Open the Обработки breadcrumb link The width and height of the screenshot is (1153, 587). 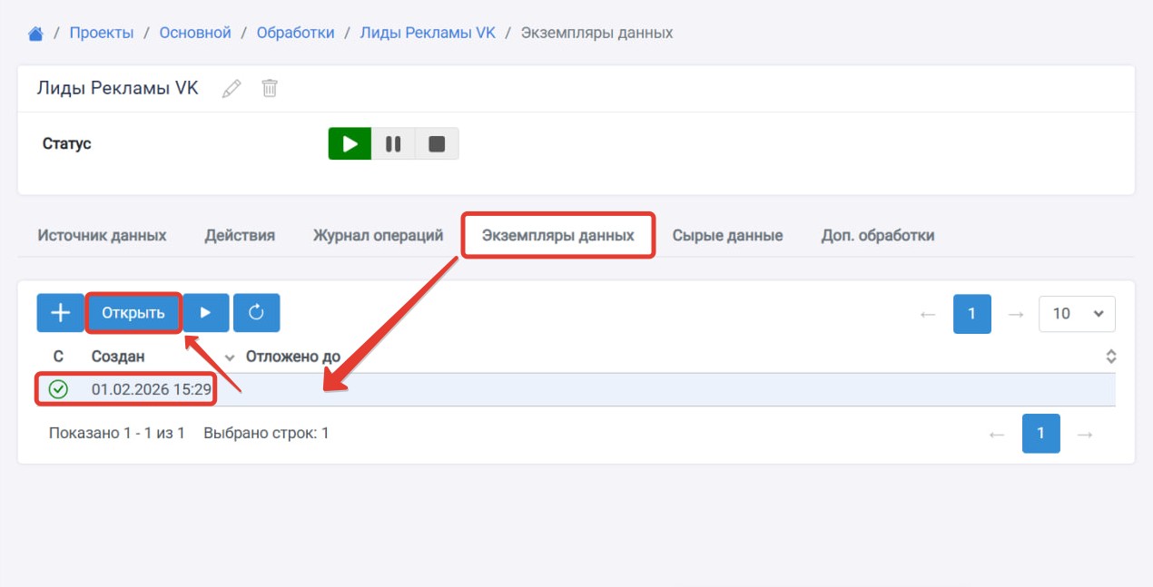click(296, 33)
